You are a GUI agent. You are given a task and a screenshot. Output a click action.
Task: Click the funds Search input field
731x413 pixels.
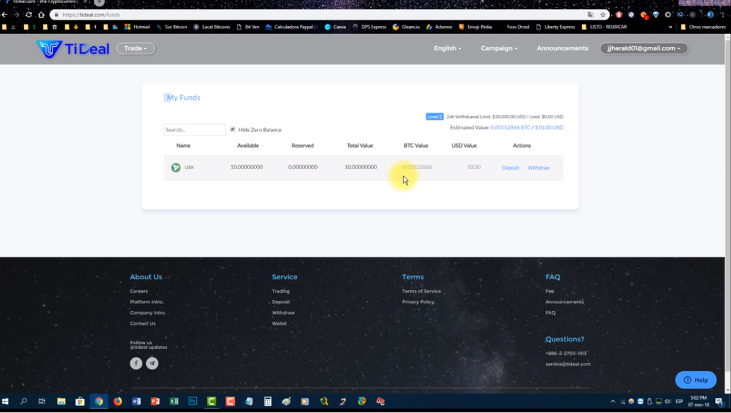pyautogui.click(x=194, y=130)
